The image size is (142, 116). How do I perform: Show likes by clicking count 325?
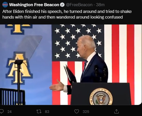[86, 112]
